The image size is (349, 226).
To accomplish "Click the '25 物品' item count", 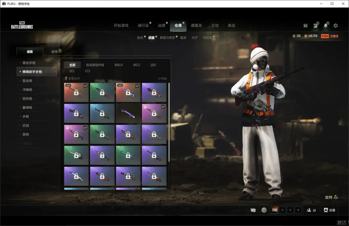I will click(162, 79).
